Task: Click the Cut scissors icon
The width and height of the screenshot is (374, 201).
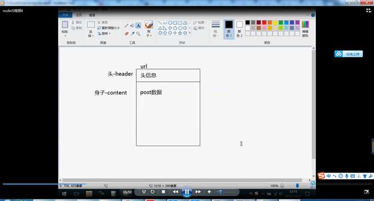Action: [73, 22]
